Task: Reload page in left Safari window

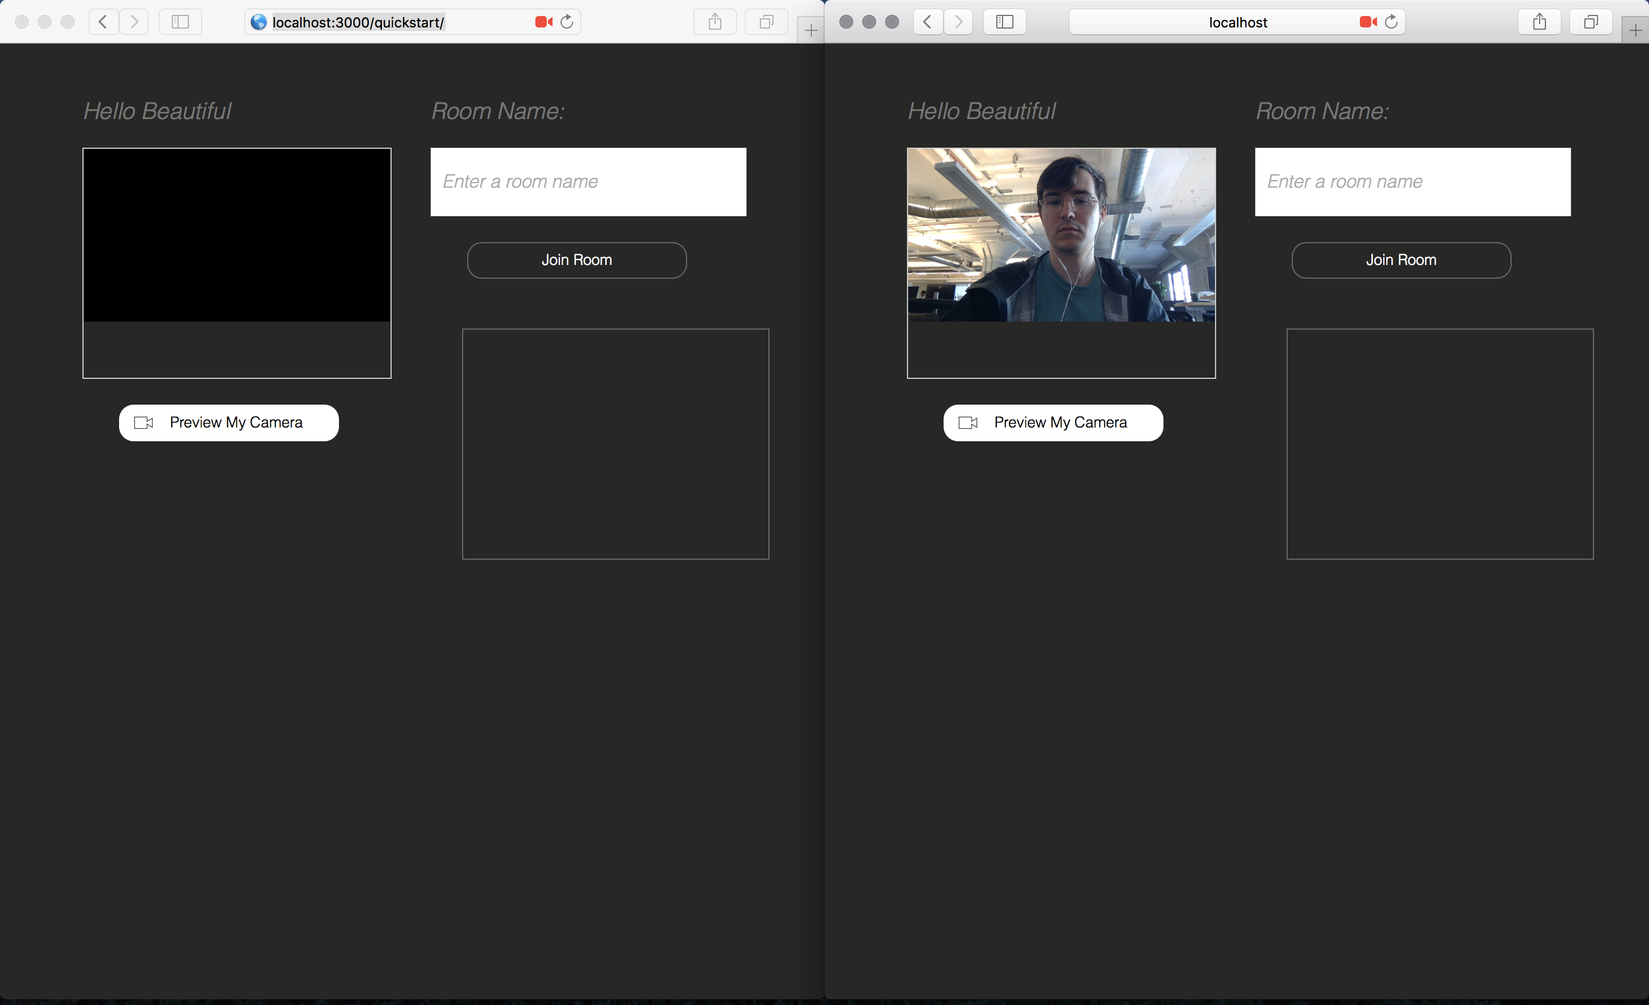Action: coord(567,21)
